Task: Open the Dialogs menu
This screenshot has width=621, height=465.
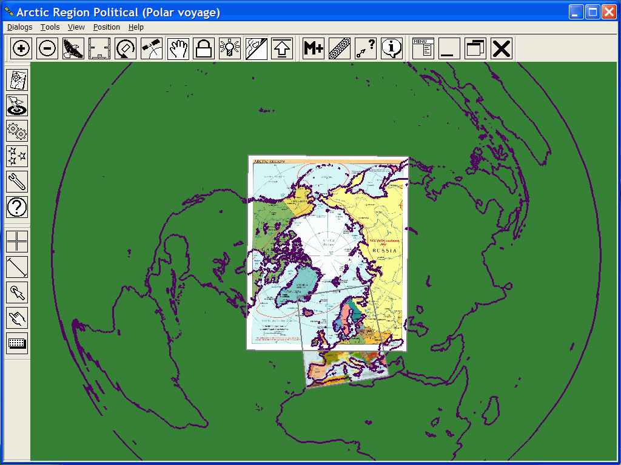Action: (20, 27)
